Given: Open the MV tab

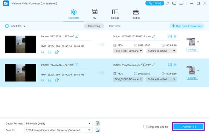Looking at the screenshot, I should [x=94, y=14].
